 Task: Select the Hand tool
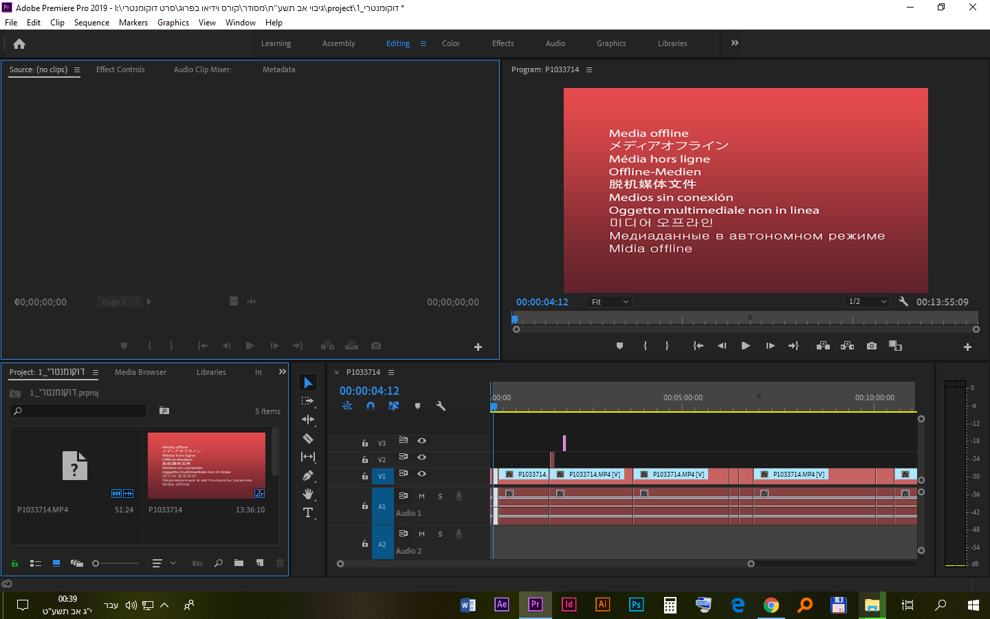(x=308, y=494)
